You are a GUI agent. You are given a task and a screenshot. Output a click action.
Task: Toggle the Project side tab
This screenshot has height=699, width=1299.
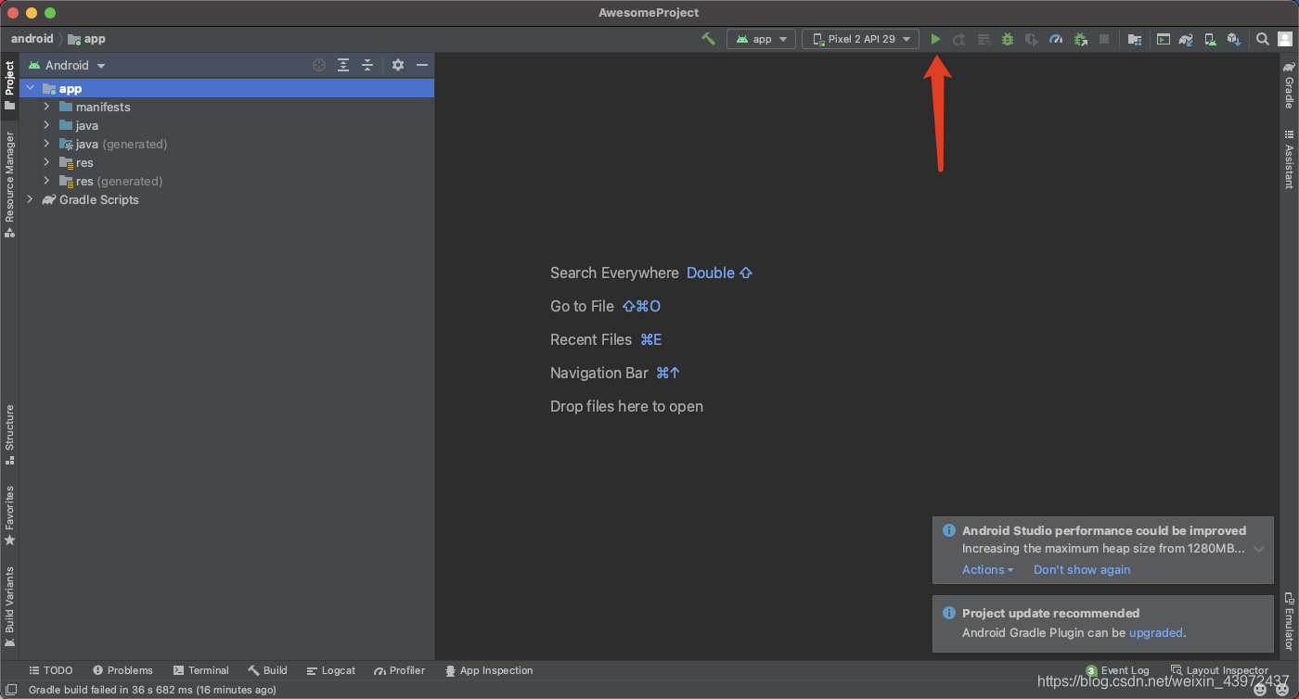pyautogui.click(x=9, y=85)
